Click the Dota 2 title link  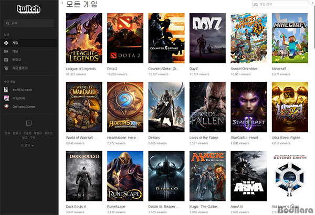click(112, 69)
